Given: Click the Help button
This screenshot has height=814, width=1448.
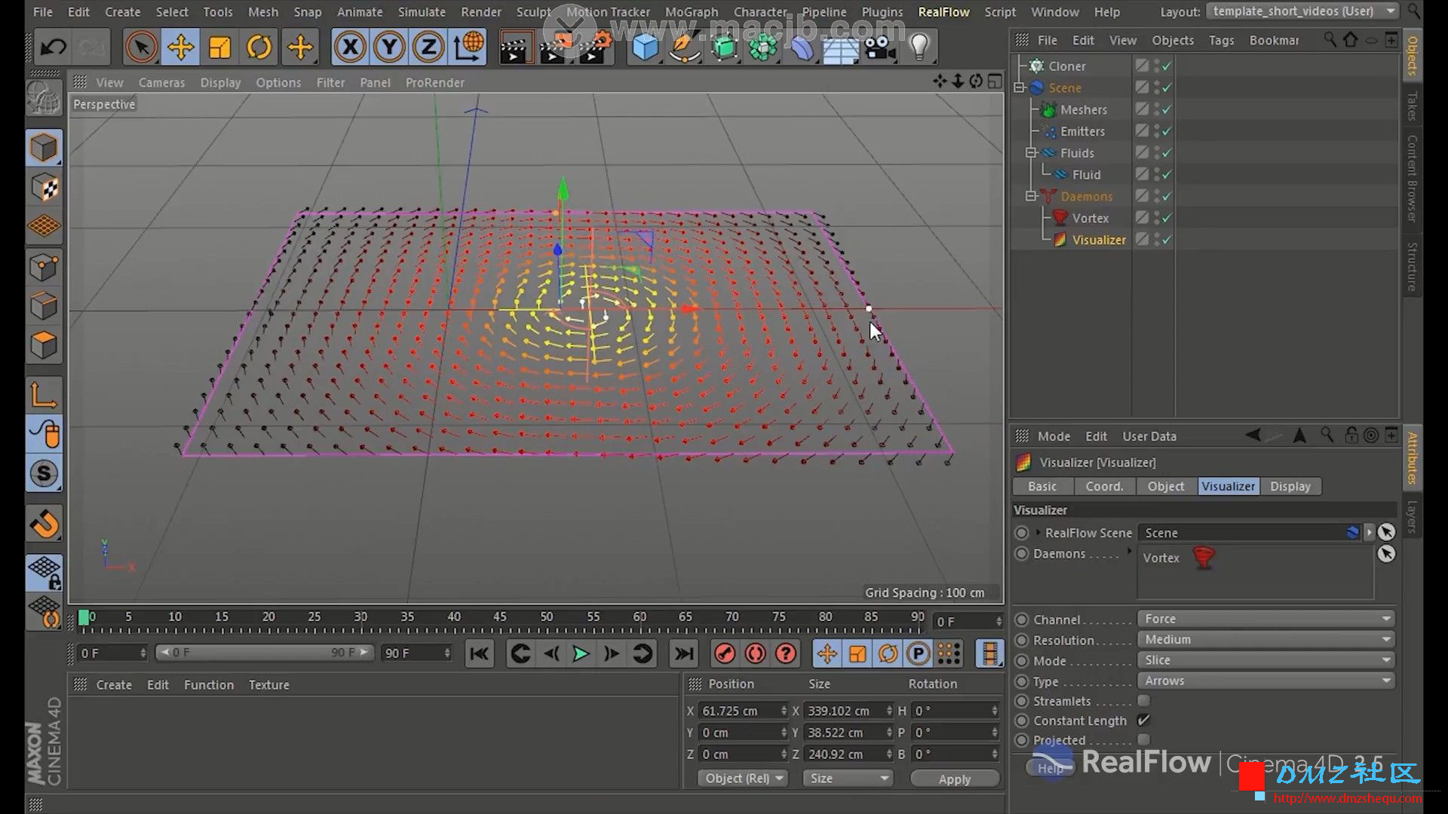Looking at the screenshot, I should click(x=1051, y=768).
